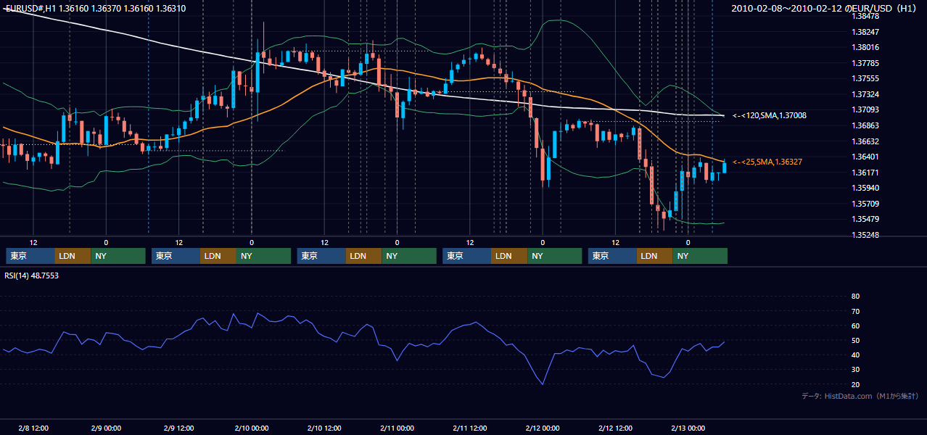This screenshot has height=435, width=927.
Task: Select the orange 25 SMA label 1.36327
Action: 767,162
